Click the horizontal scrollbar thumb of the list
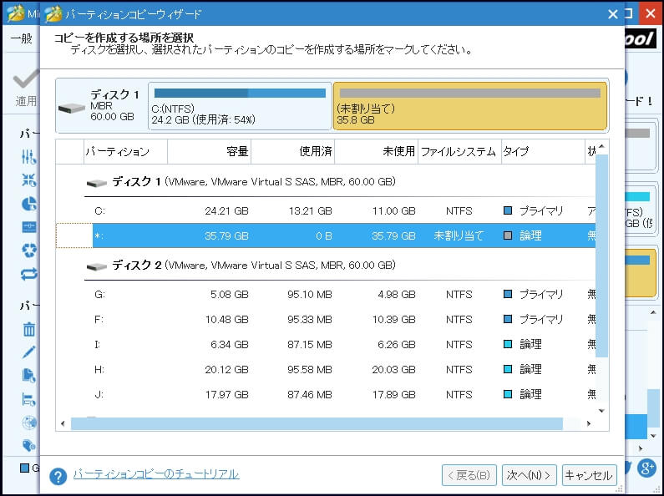Viewport: 664px width, 496px height. pos(317,423)
